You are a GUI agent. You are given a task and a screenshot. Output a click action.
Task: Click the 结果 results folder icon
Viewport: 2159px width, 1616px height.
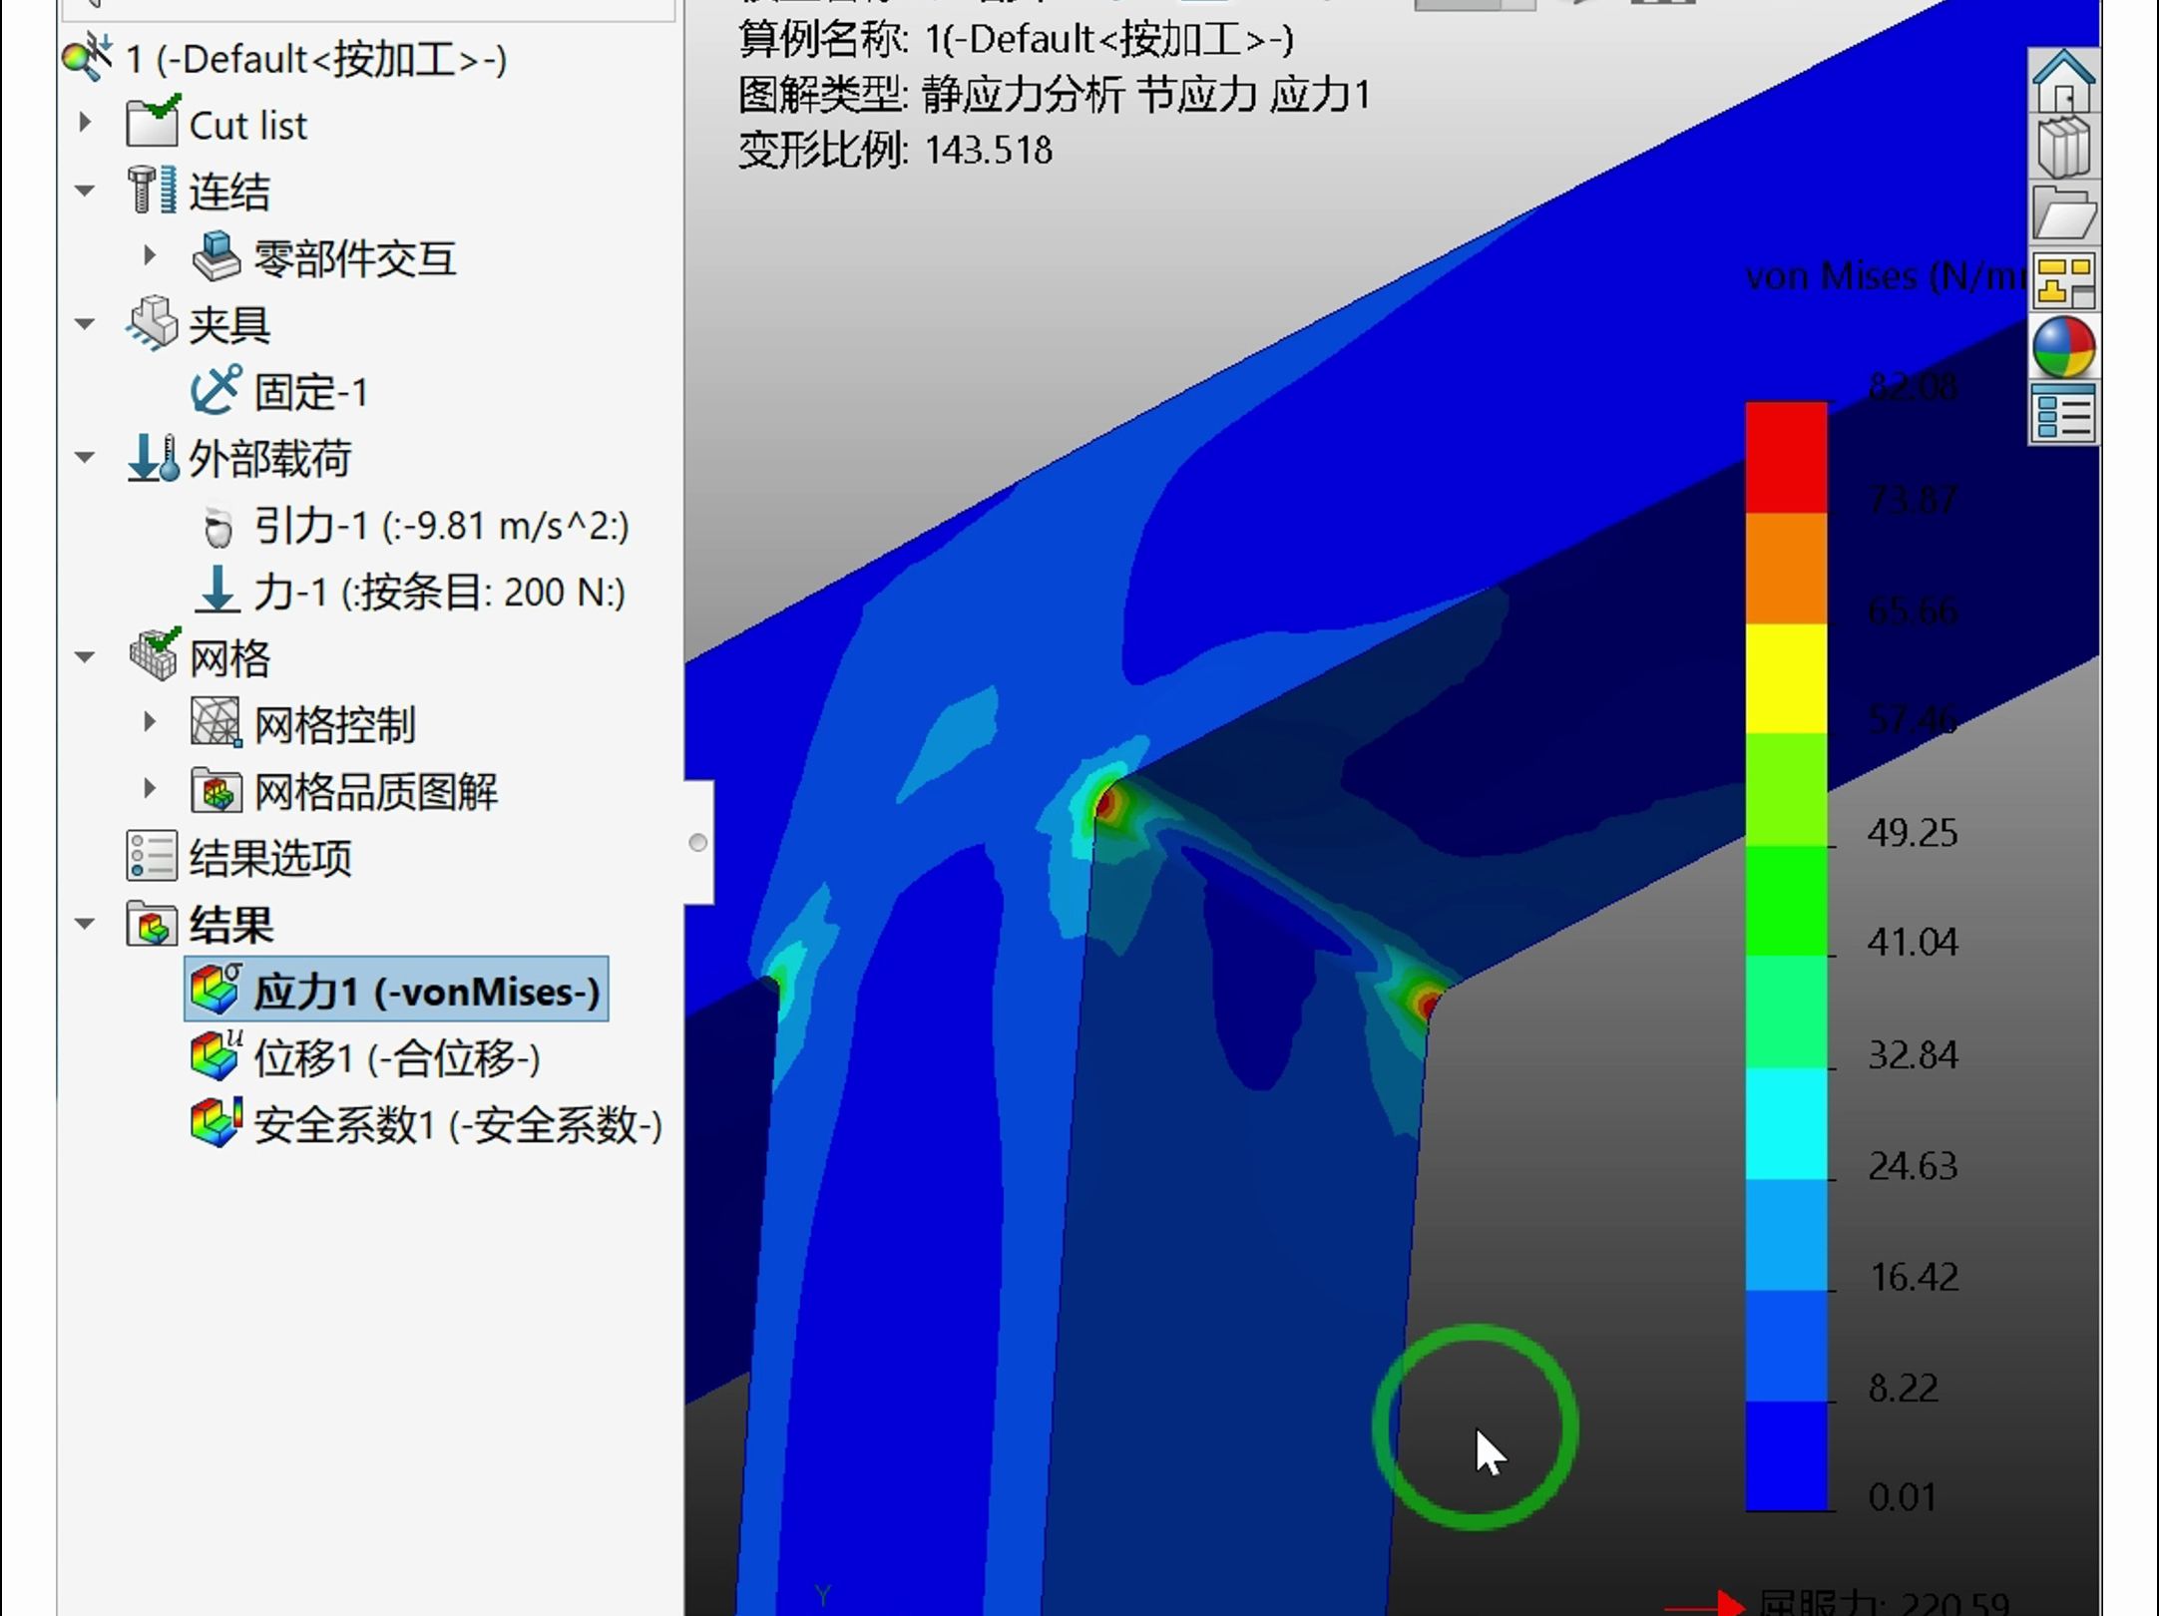152,924
